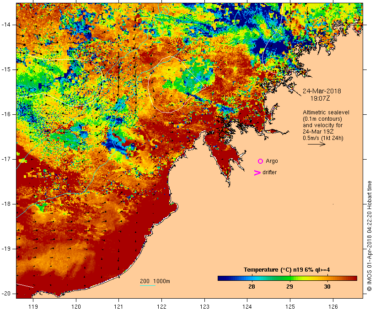Click the 'drifter' legend label
This screenshot has width=375, height=311.
269,172
